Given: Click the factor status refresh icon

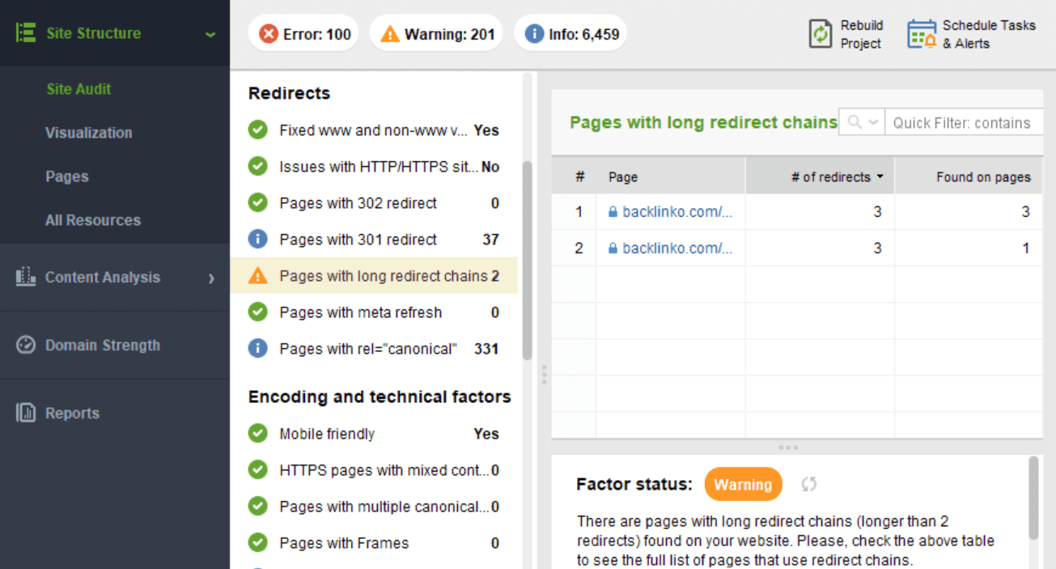Looking at the screenshot, I should pyautogui.click(x=808, y=484).
